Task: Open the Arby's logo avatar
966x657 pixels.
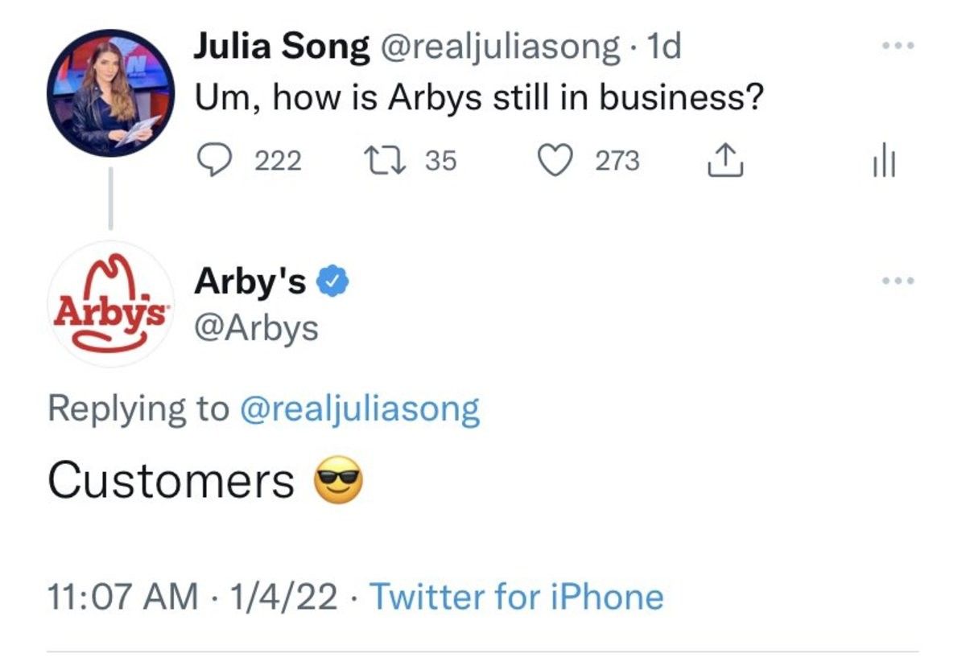Action: (x=110, y=305)
